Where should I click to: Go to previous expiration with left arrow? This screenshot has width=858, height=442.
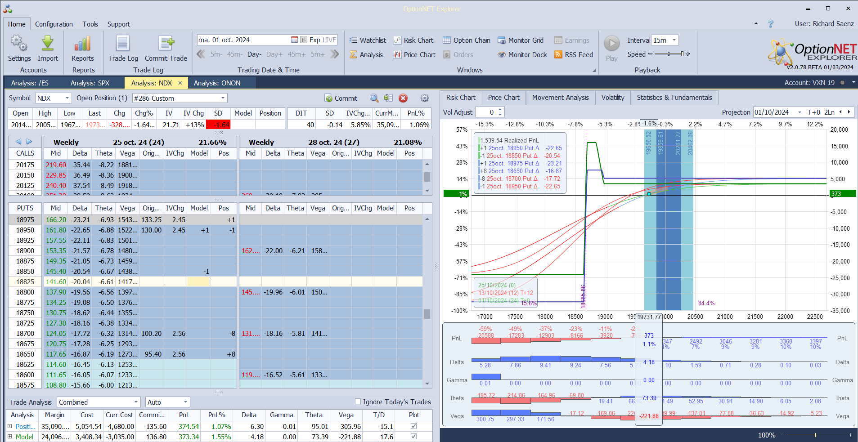click(x=18, y=142)
